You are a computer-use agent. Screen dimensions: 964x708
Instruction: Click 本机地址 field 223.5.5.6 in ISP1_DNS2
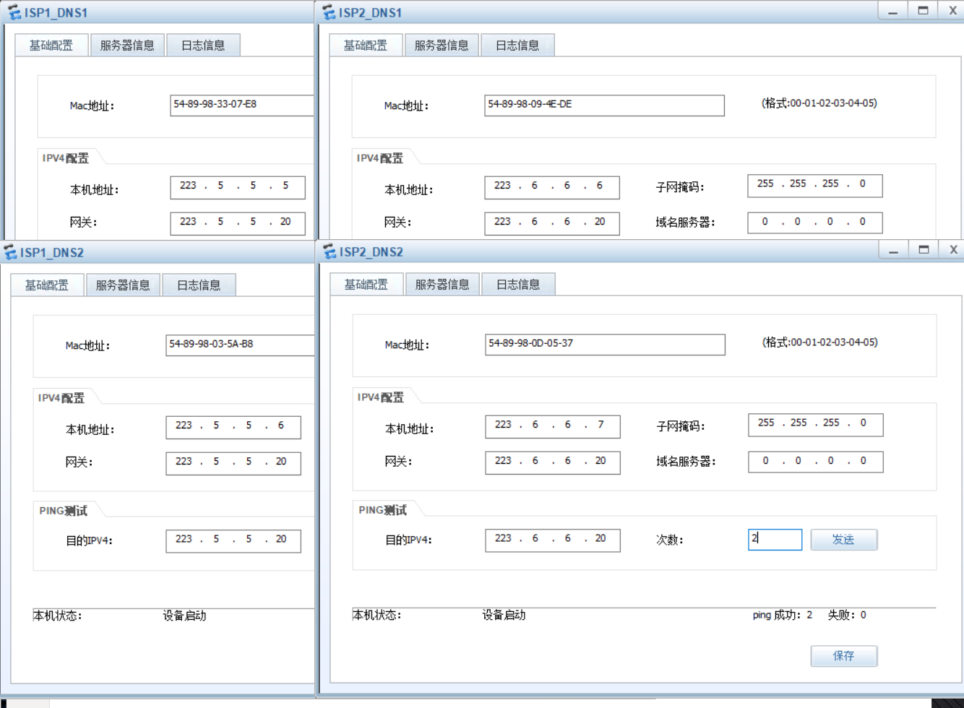[x=233, y=427]
